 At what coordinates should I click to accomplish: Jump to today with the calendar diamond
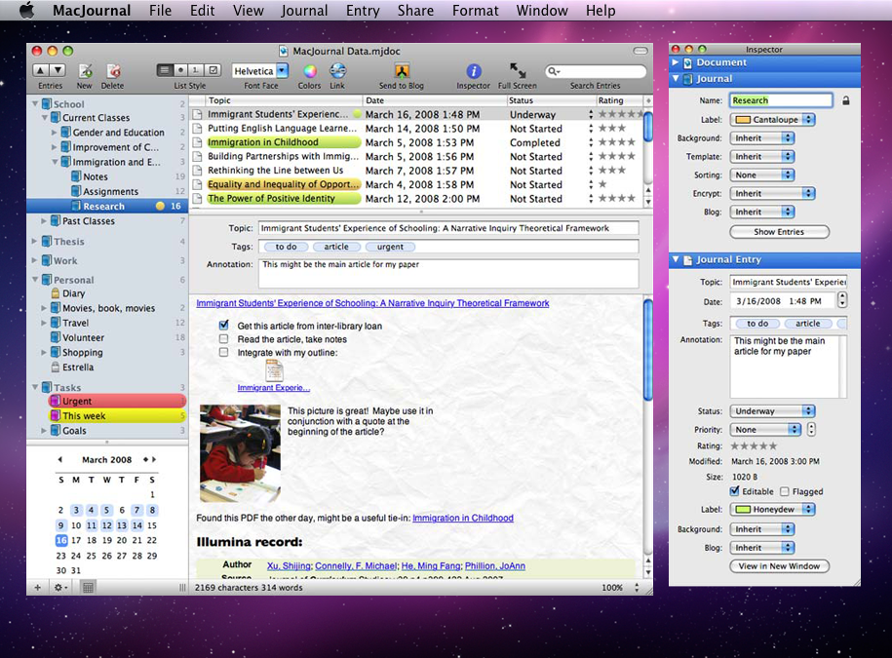(145, 459)
